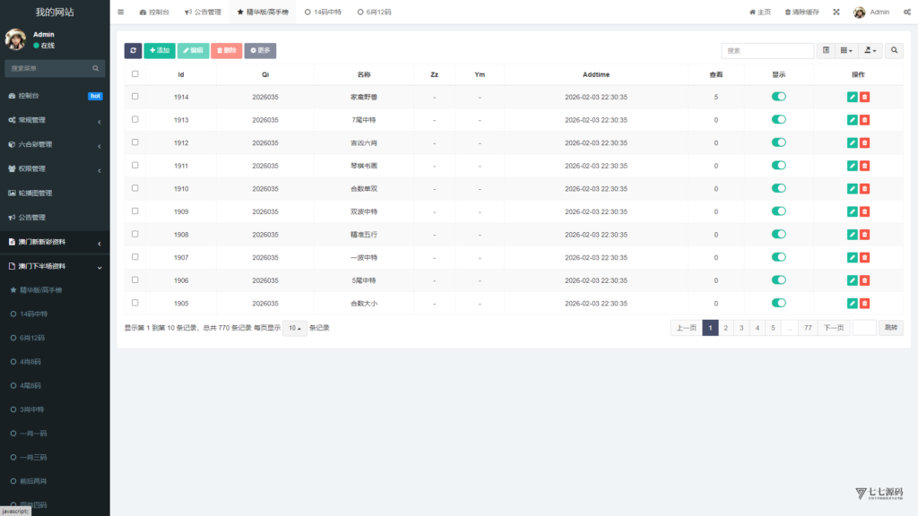Collapse the 澳门下半场资料 sidebar menu
The image size is (918, 516).
click(55, 266)
